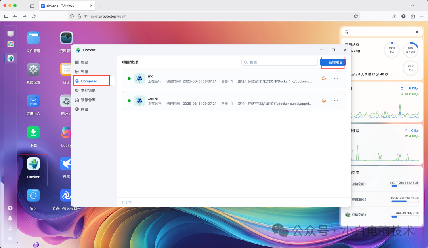Open more options for the md project
This screenshot has height=248, width=428.
coord(336,78)
